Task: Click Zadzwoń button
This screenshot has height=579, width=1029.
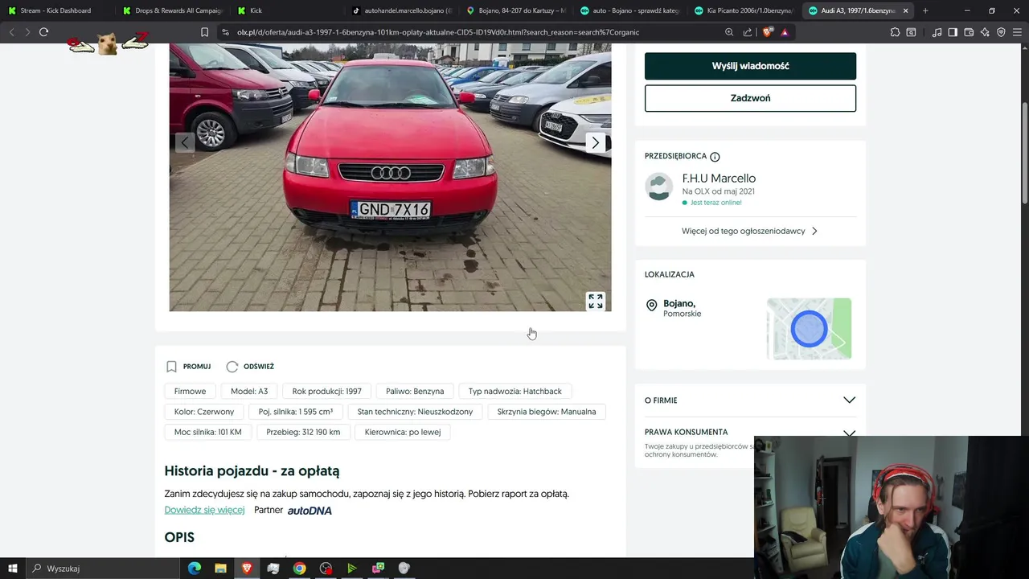Action: pyautogui.click(x=750, y=98)
